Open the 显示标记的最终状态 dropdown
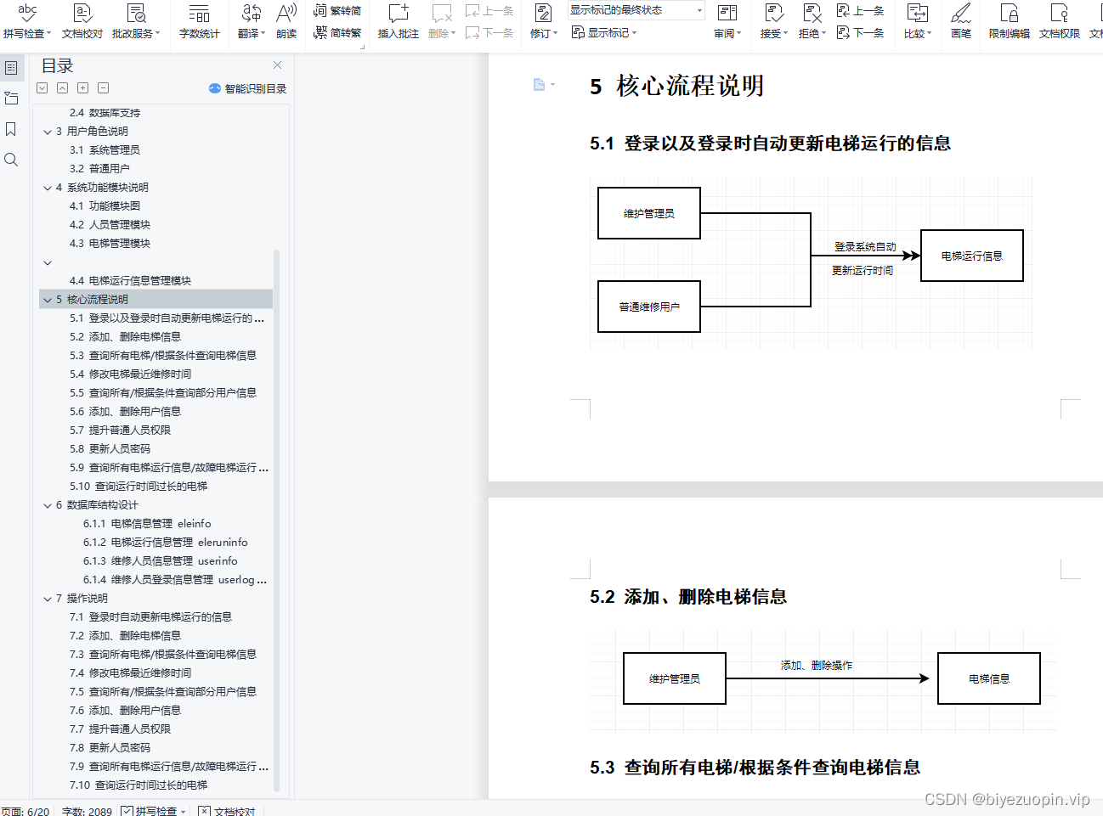Image resolution: width=1103 pixels, height=816 pixels. click(x=634, y=9)
